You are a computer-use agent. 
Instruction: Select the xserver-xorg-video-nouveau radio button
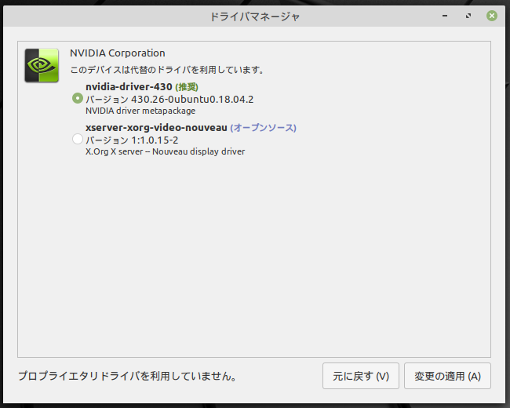(x=78, y=139)
